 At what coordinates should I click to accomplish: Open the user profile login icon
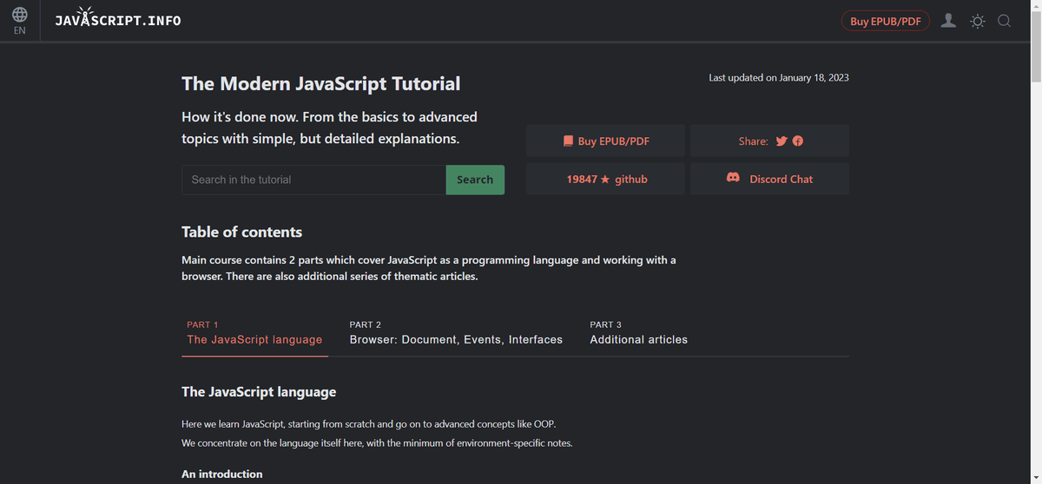click(x=949, y=21)
